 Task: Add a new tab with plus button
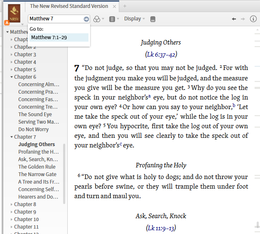125,6
